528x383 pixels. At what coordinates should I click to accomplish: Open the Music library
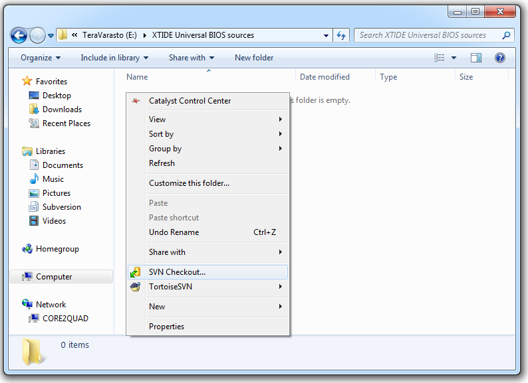[53, 179]
